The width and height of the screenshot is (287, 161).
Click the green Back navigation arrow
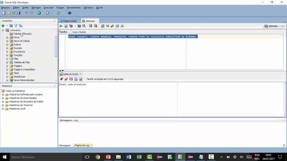(x=39, y=13)
